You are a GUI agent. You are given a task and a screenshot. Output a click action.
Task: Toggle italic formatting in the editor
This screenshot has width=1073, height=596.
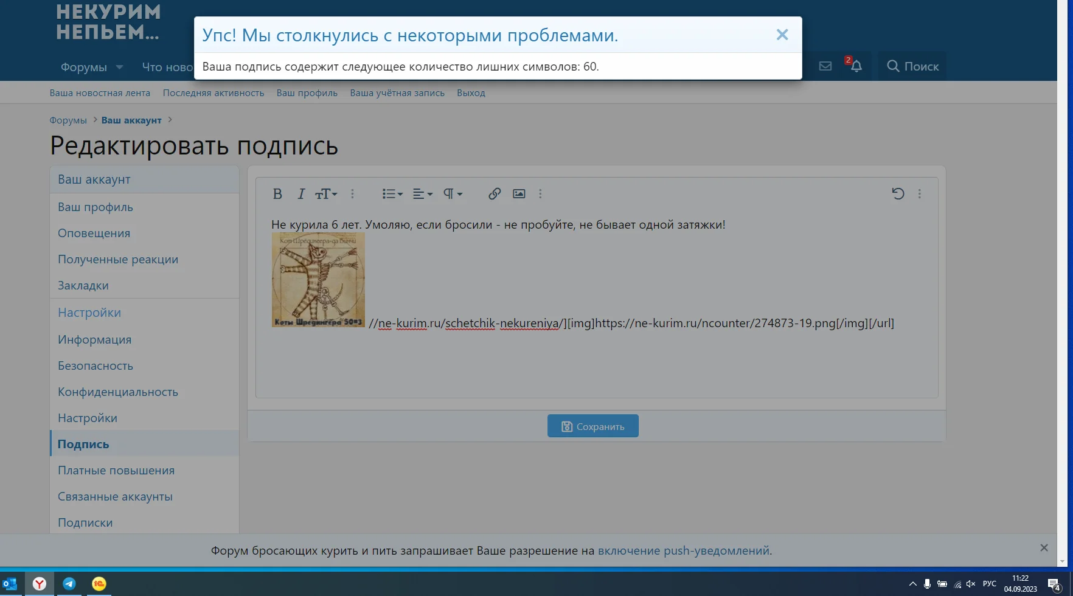pos(300,193)
